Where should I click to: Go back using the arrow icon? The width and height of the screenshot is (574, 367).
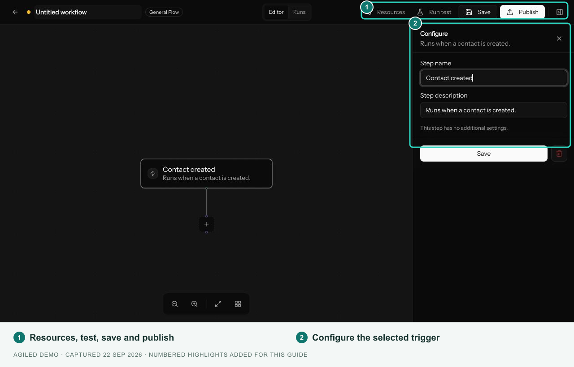(15, 12)
